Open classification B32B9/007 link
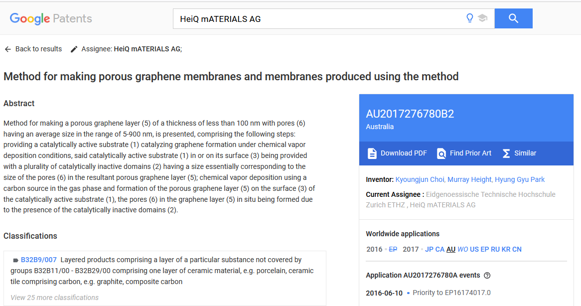 pos(39,260)
